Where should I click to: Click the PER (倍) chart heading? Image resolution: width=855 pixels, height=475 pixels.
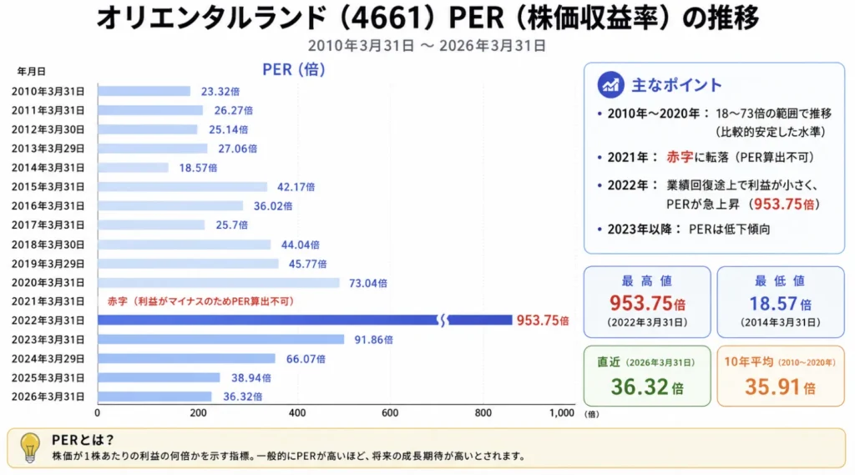pos(294,70)
